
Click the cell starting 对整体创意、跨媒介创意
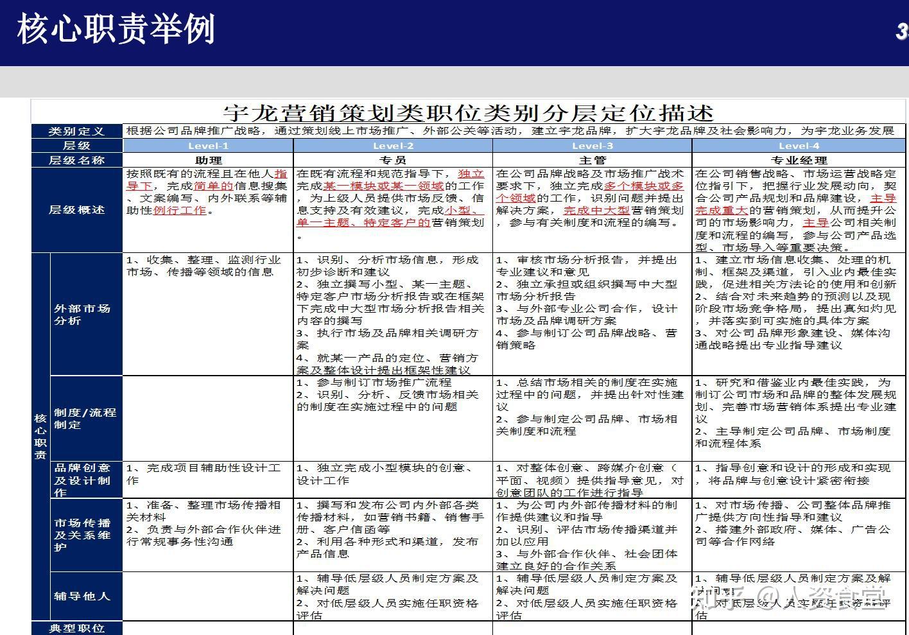[x=592, y=480]
